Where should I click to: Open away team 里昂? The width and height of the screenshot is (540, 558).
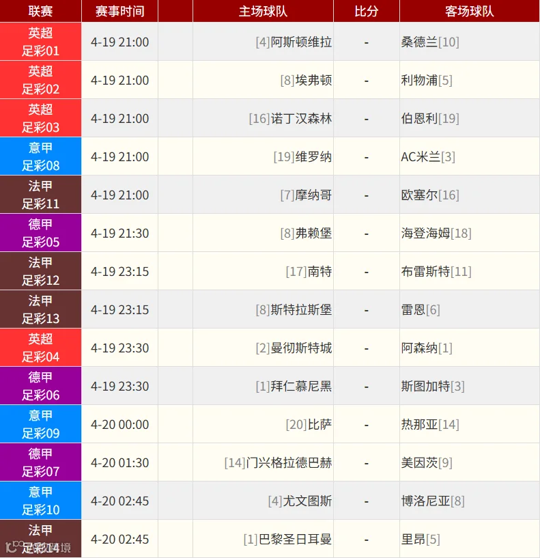(x=413, y=539)
